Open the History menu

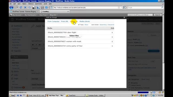point(24,4)
